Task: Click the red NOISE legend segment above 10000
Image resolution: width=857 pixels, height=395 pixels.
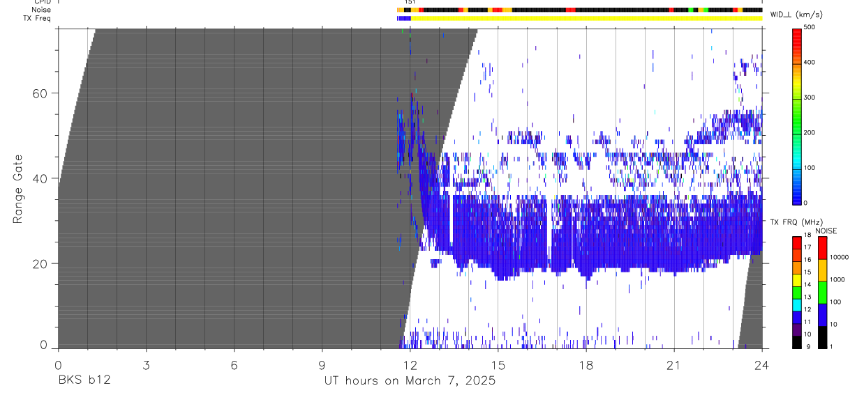Action: click(x=822, y=247)
